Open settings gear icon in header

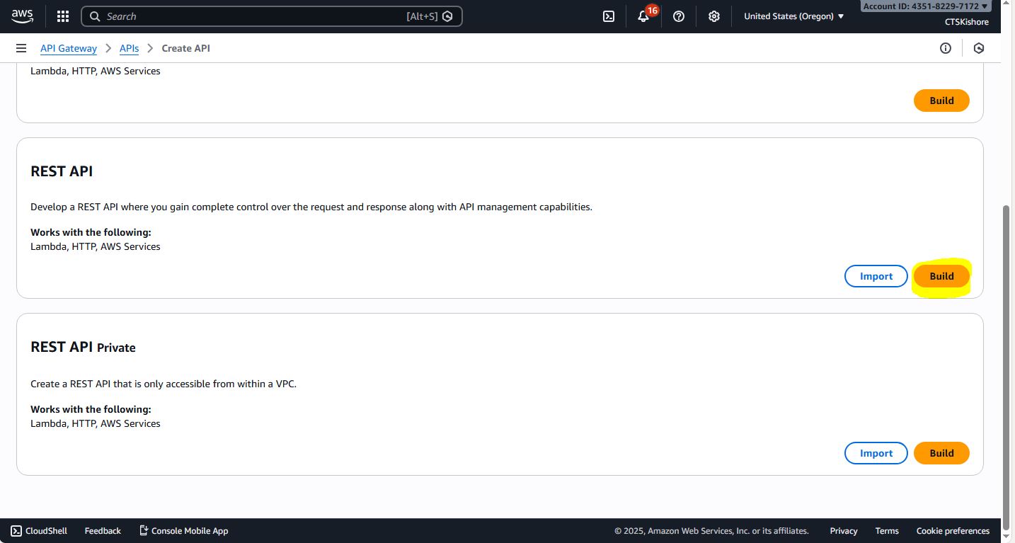point(714,16)
